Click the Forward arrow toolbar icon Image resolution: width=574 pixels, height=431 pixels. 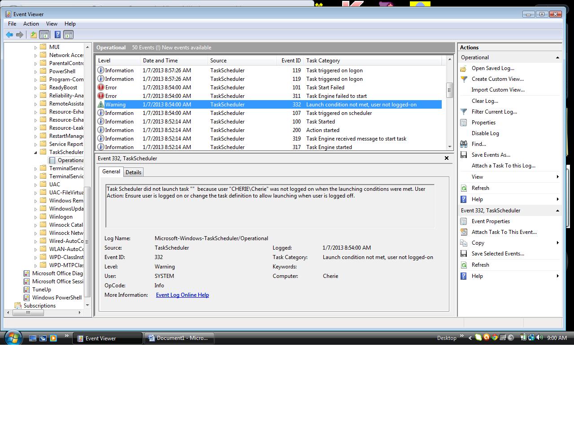point(20,35)
